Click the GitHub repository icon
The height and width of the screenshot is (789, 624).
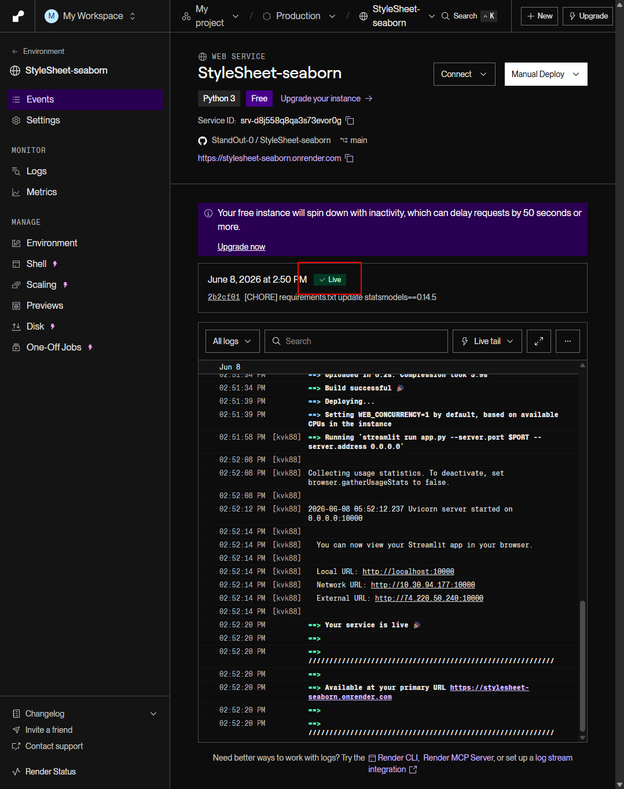(203, 141)
